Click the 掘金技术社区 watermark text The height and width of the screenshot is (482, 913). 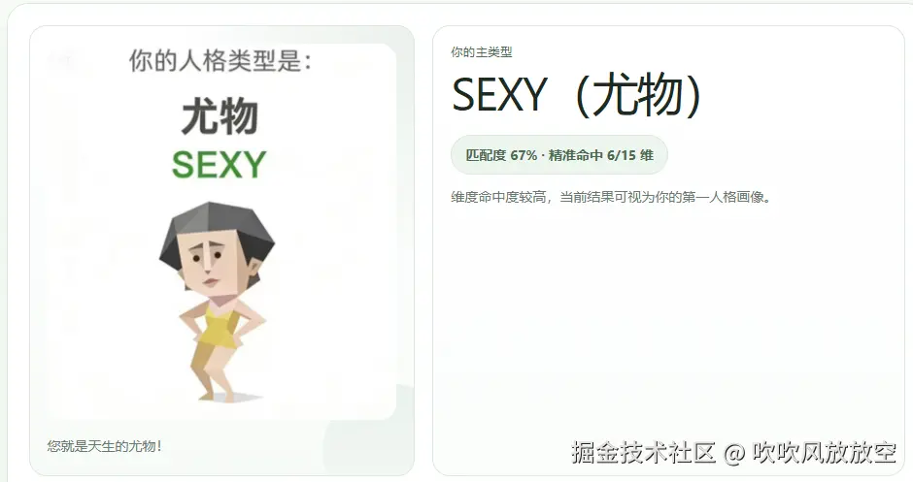(x=643, y=452)
